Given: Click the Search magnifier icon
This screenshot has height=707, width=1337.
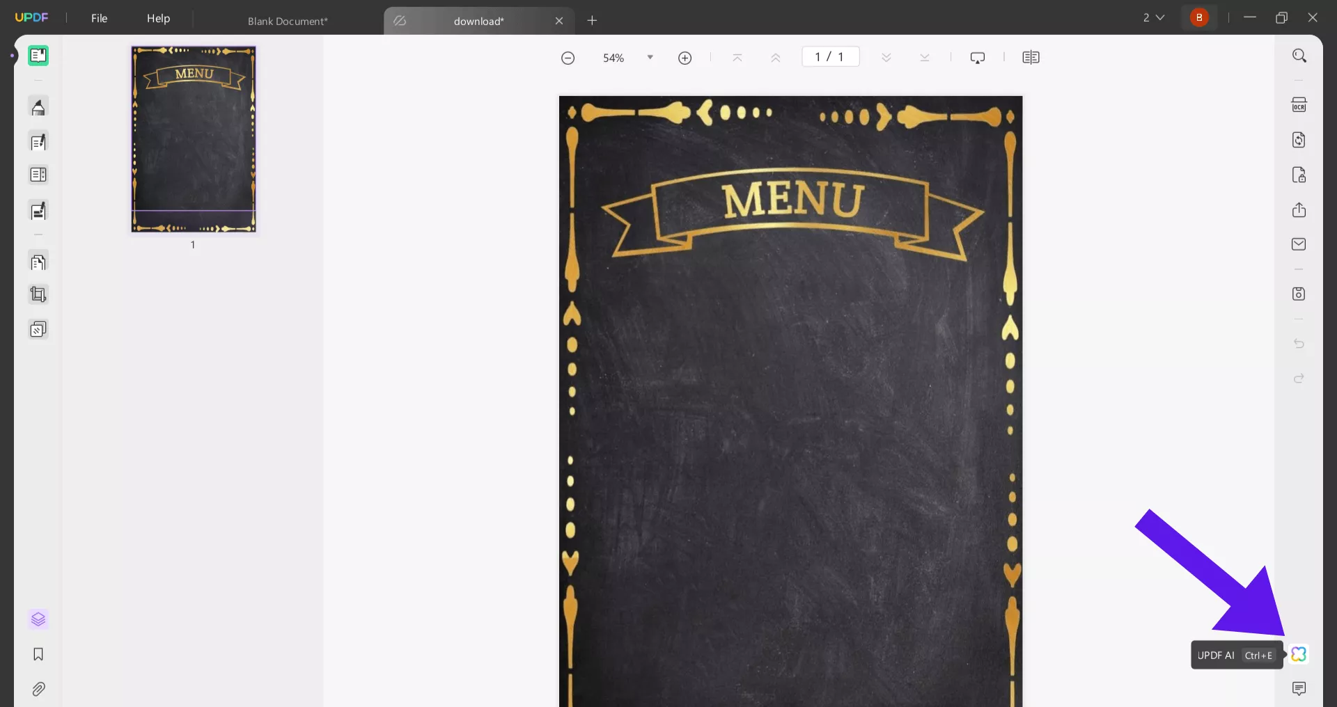Looking at the screenshot, I should pos(1299,56).
